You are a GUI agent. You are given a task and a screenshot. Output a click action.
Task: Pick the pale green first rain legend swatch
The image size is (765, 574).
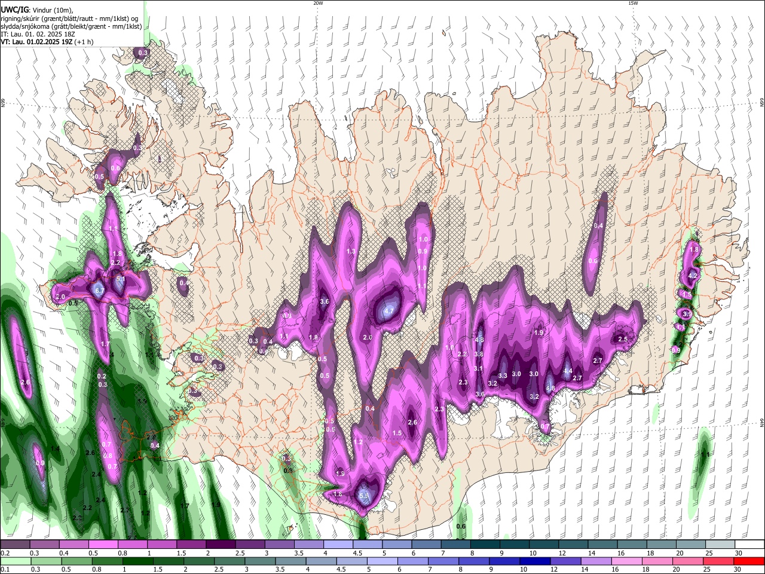click(x=15, y=561)
